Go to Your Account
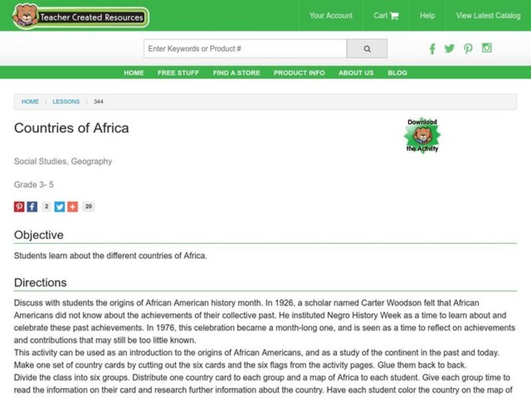Screen dimensions: 531x398 point(332,15)
